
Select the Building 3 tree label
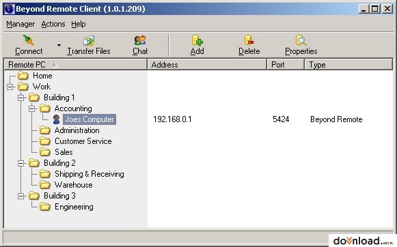[59, 196]
